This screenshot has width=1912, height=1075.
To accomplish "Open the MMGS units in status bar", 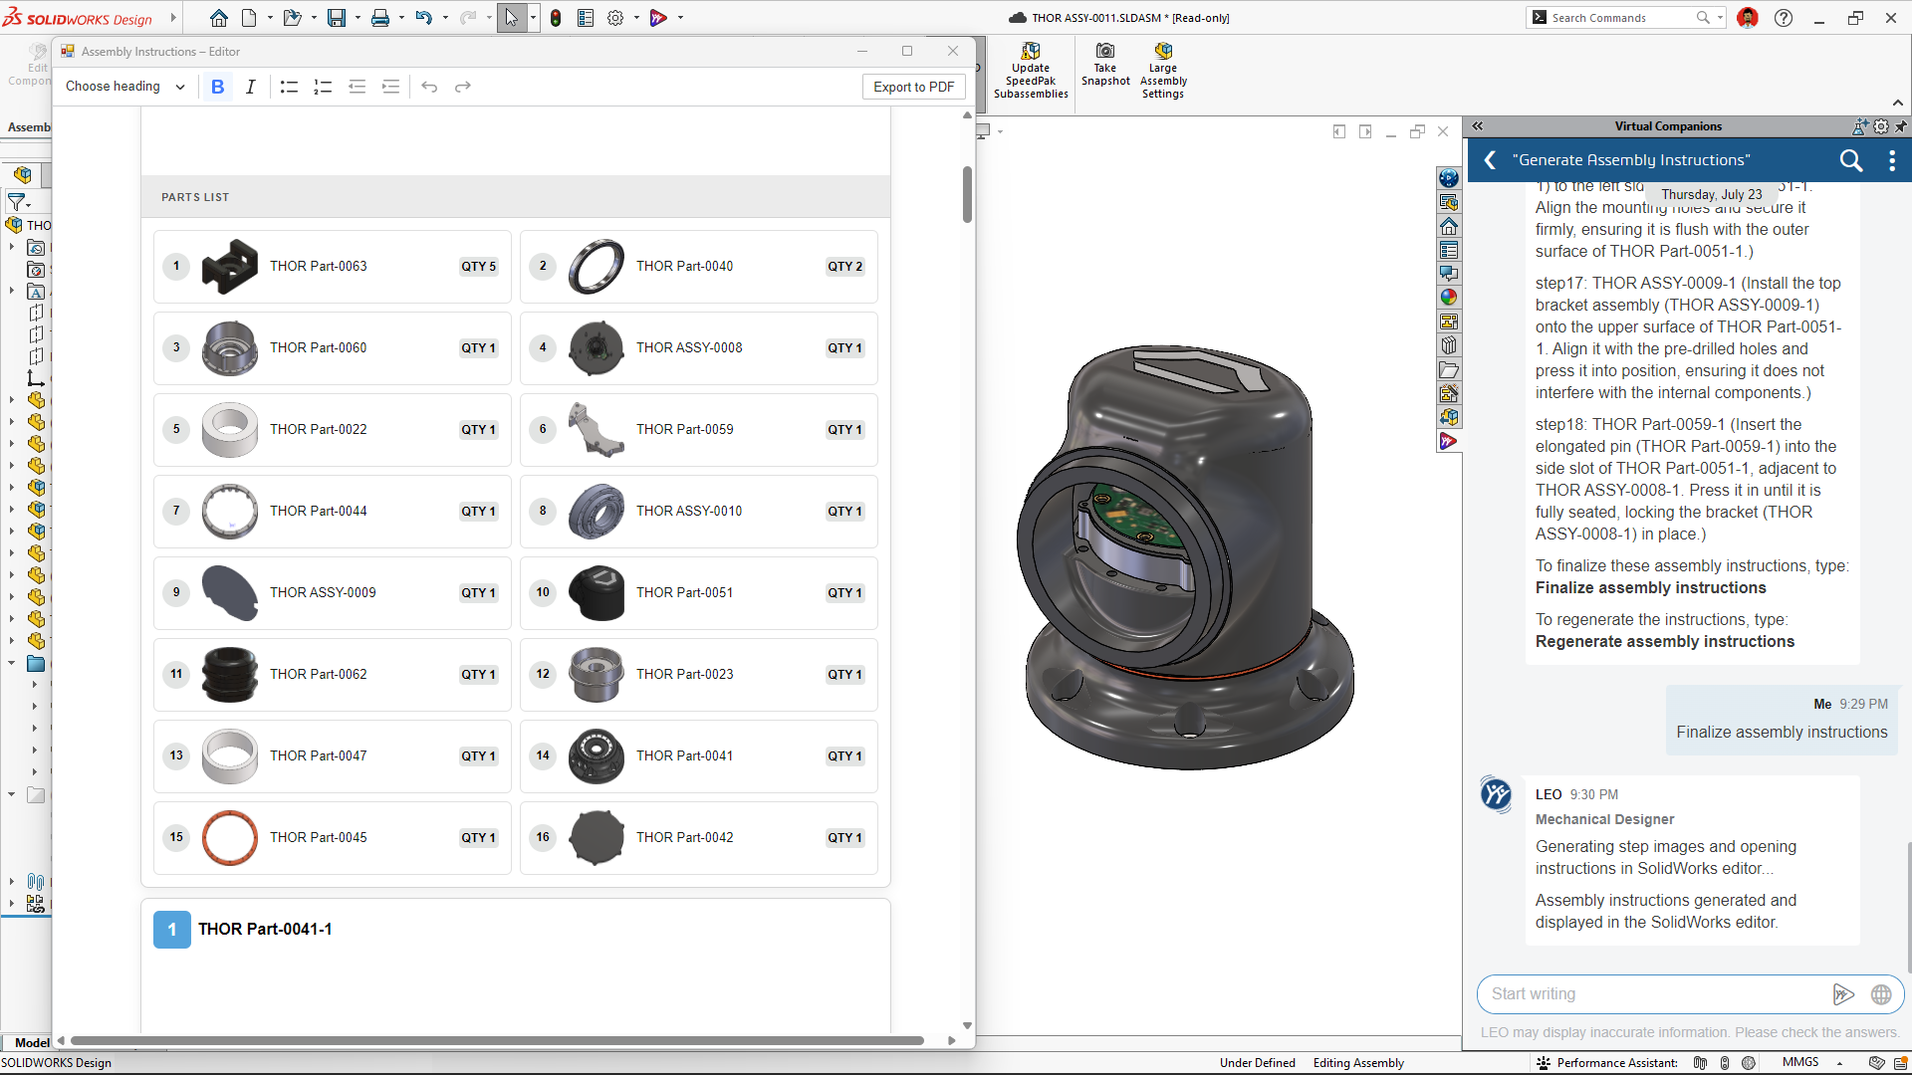I will click(x=1800, y=1062).
